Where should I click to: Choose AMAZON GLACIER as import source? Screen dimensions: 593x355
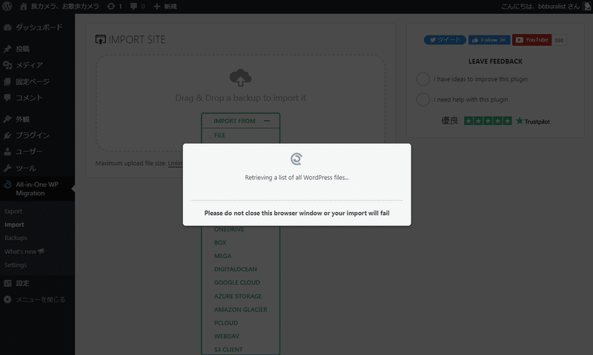click(x=240, y=310)
